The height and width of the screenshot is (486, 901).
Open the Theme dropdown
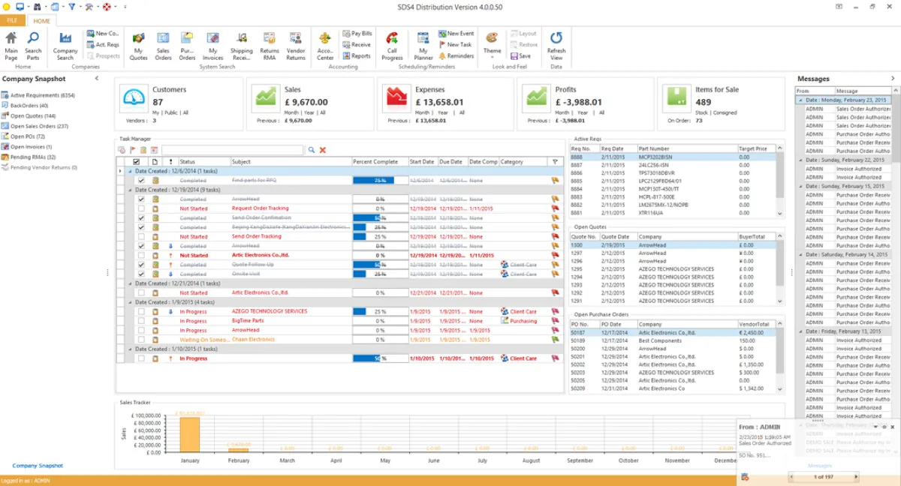(x=492, y=46)
